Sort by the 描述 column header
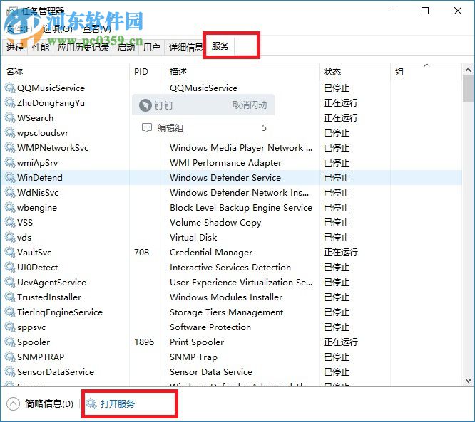 pos(242,72)
